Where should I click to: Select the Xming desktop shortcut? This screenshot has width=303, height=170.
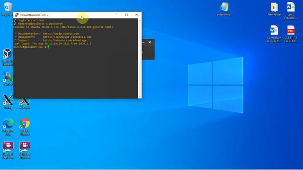(x=8, y=102)
